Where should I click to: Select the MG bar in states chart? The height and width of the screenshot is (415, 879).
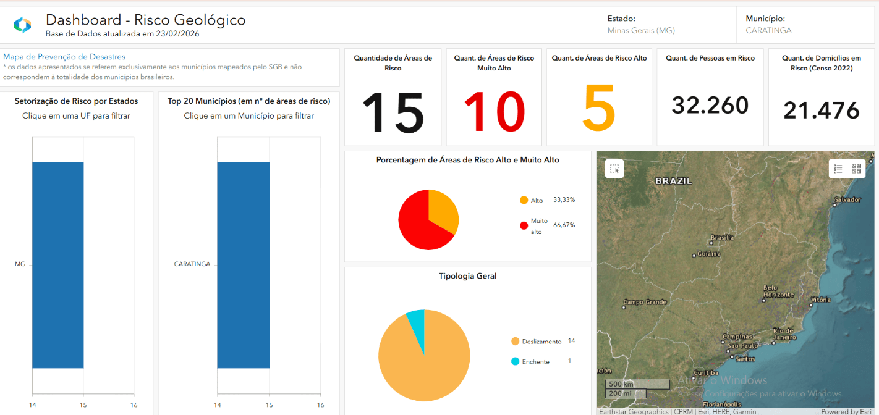click(x=57, y=265)
